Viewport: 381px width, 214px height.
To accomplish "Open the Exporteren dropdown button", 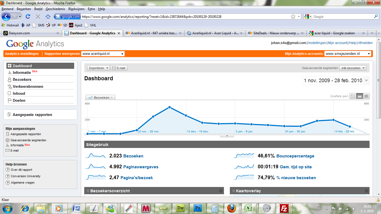I will [x=98, y=68].
